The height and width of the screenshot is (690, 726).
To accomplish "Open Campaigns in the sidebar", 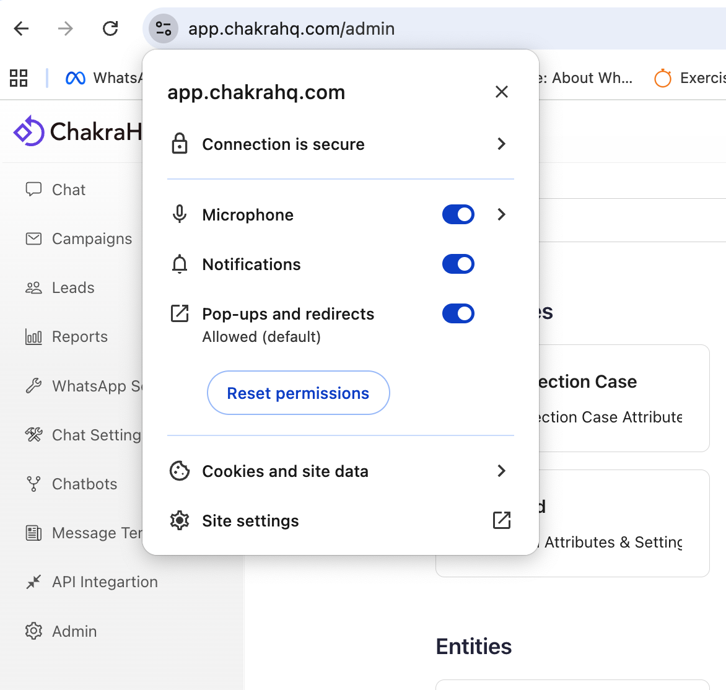I will 92,239.
